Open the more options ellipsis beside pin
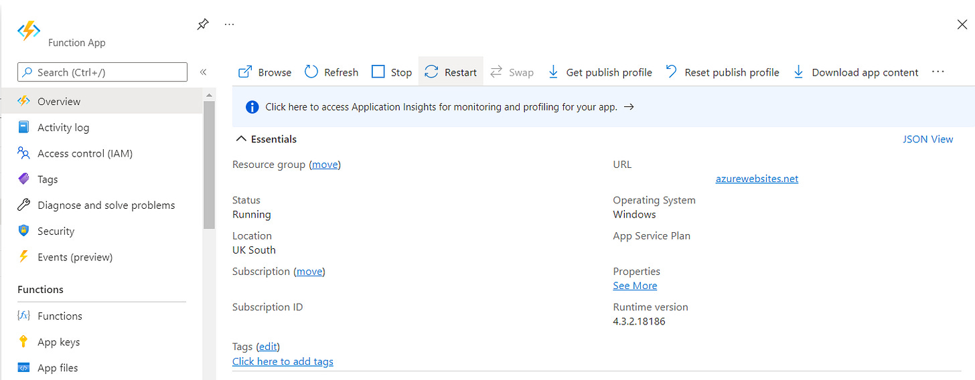The image size is (975, 380). coord(230,24)
